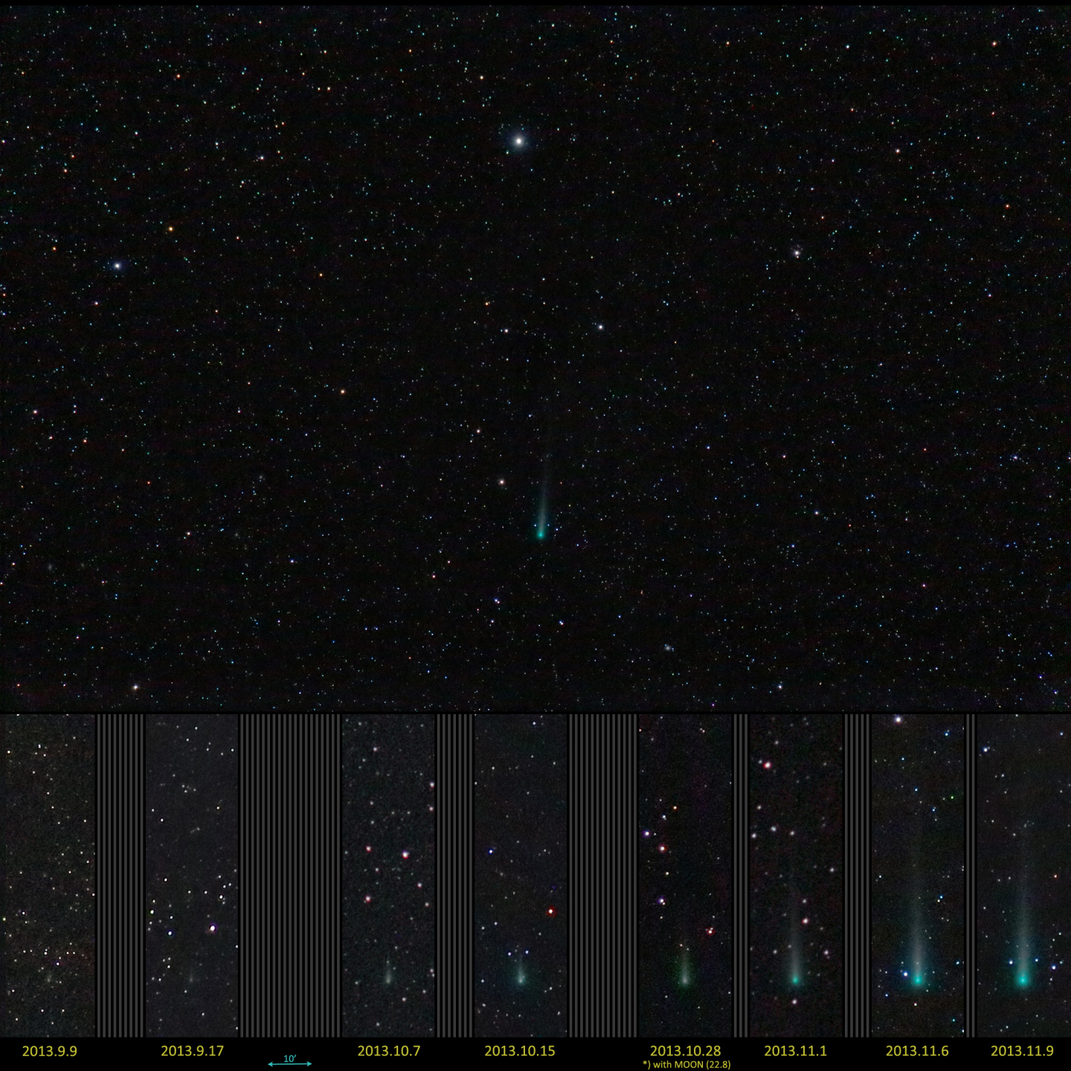Image resolution: width=1071 pixels, height=1071 pixels.
Task: Click the 2013.9.17 date label
Action: (x=192, y=1051)
